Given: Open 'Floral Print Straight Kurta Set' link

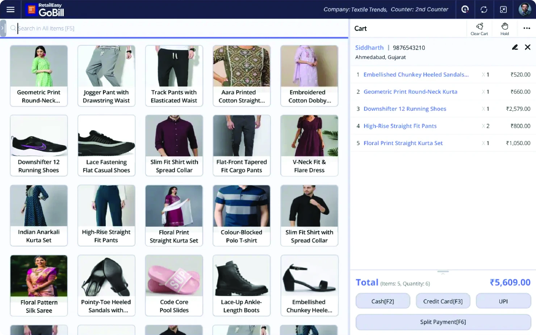Looking at the screenshot, I should [x=403, y=143].
